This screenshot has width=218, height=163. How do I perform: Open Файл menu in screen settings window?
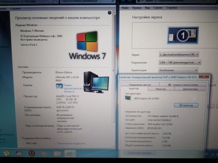coord(125,8)
